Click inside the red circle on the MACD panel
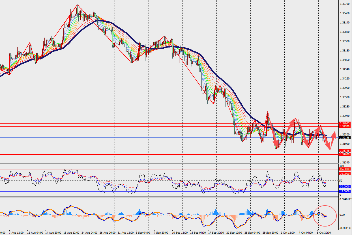Viewport: 352px width, 235px height. point(325,215)
